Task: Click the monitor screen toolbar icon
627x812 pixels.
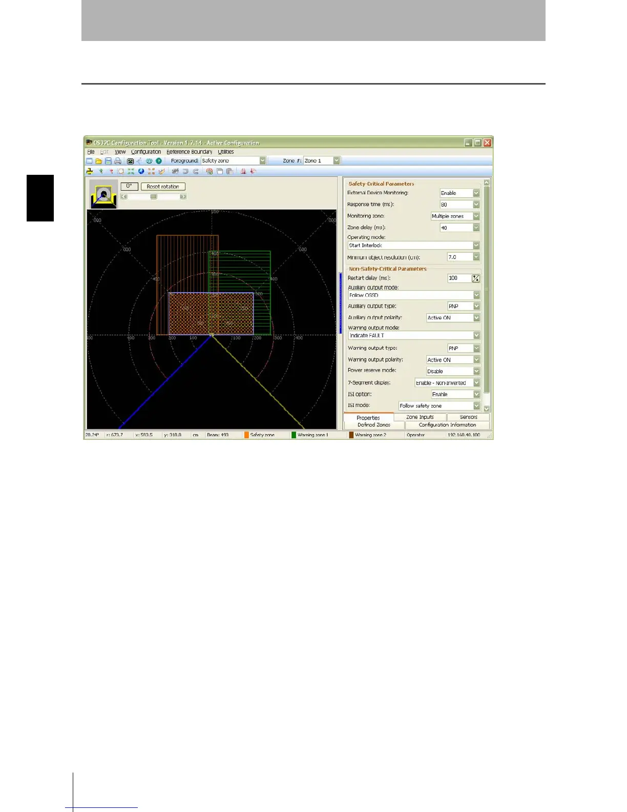Action: (130, 161)
